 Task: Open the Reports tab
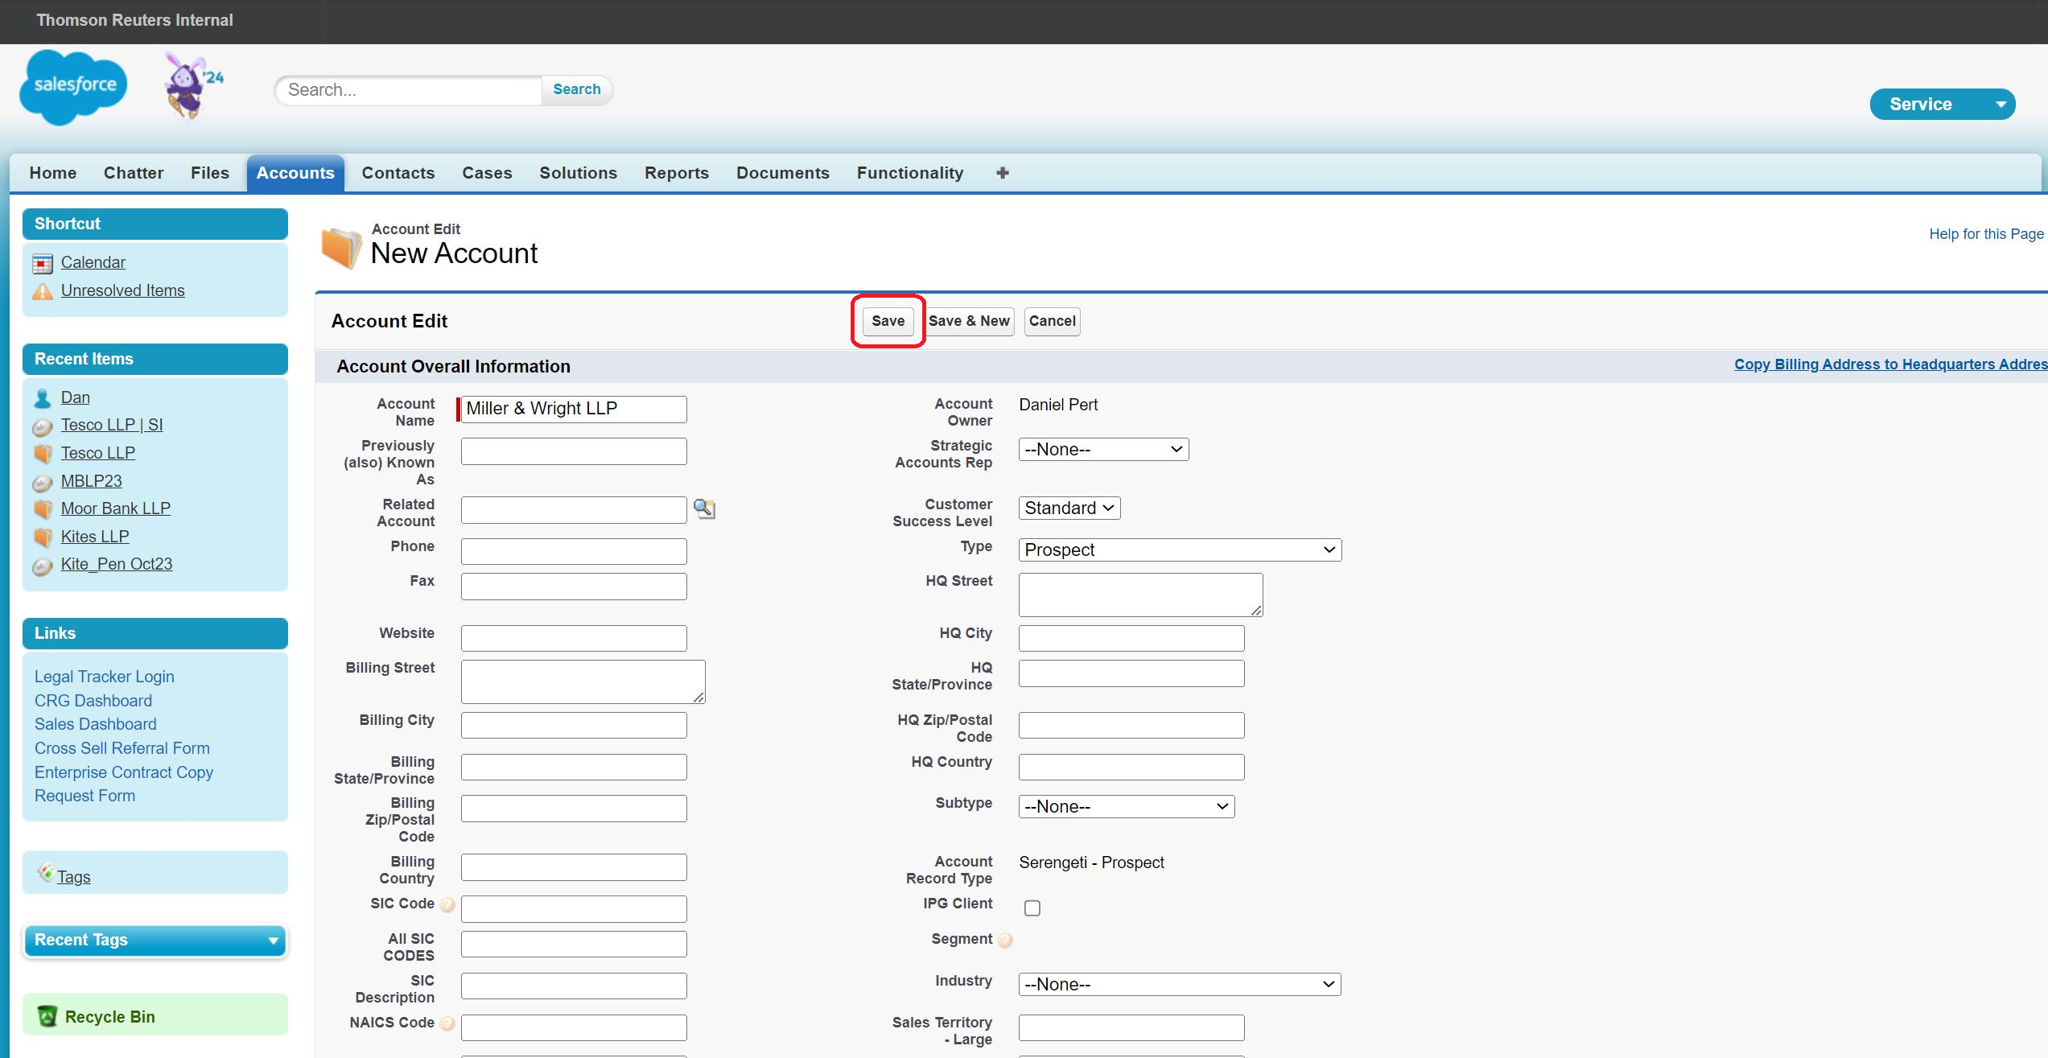click(677, 173)
